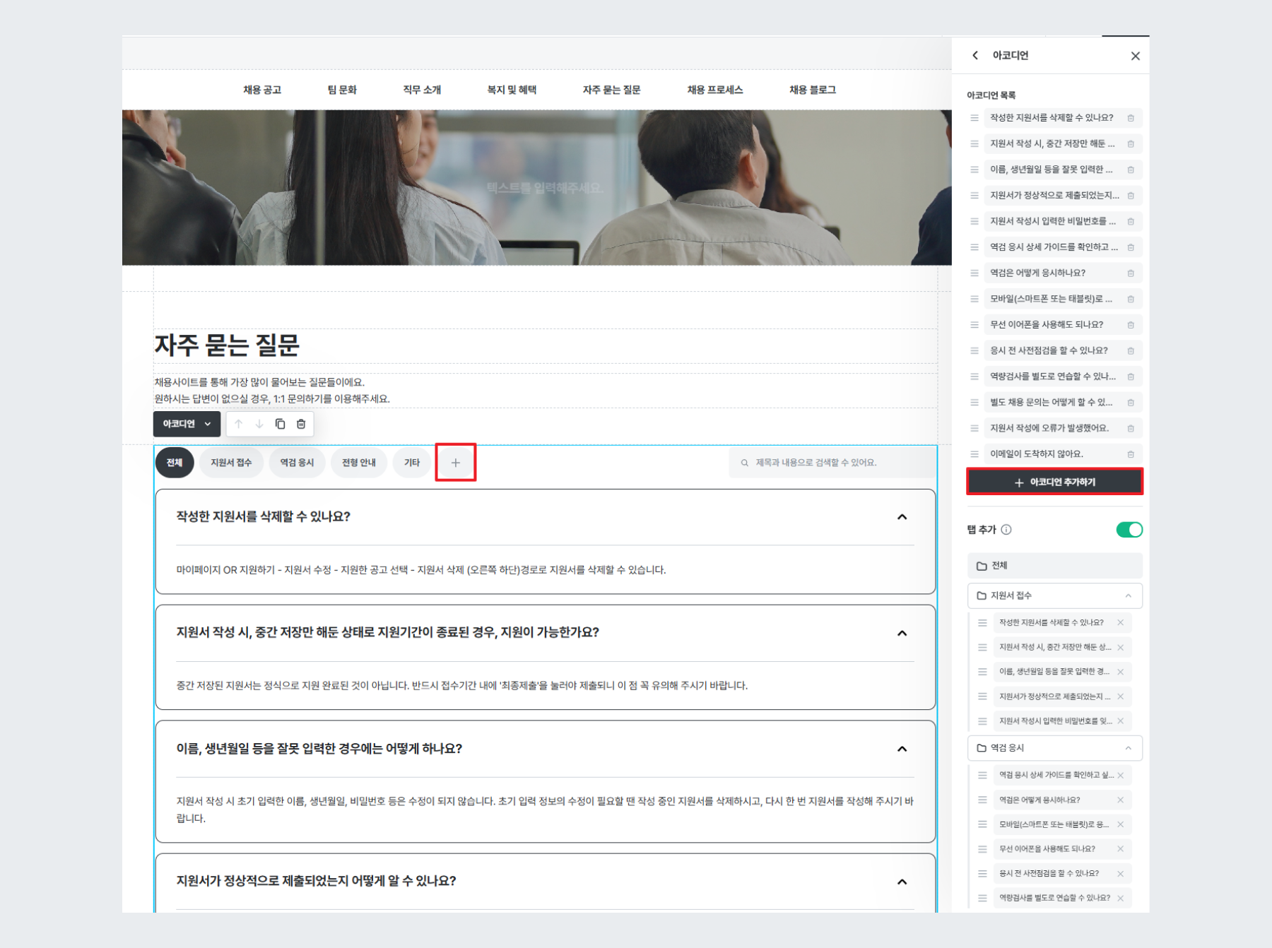Screen dimensions: 1272x948
Task: Click the info icon next to 탭 추가
Action: [x=1006, y=530]
